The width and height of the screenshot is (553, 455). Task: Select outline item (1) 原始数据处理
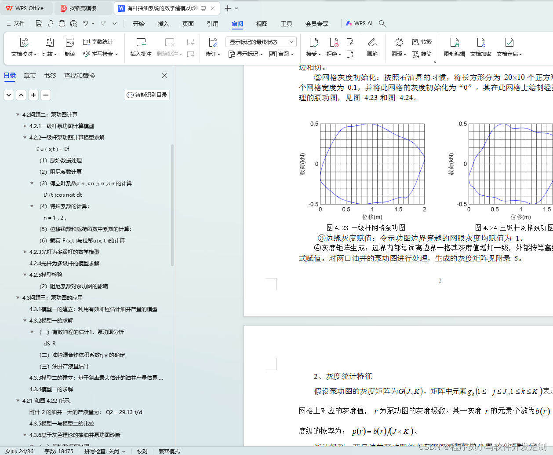pos(61,160)
